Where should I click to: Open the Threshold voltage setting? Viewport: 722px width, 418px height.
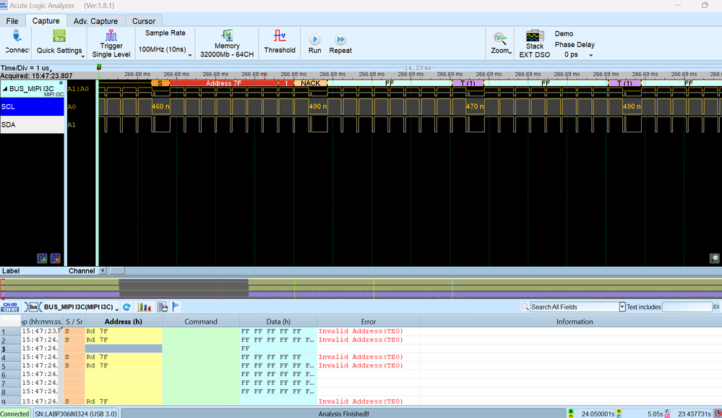[280, 43]
